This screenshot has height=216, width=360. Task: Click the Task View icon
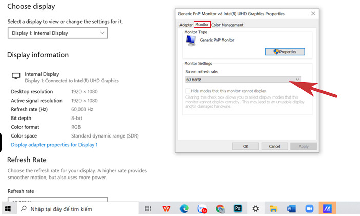tap(148, 209)
